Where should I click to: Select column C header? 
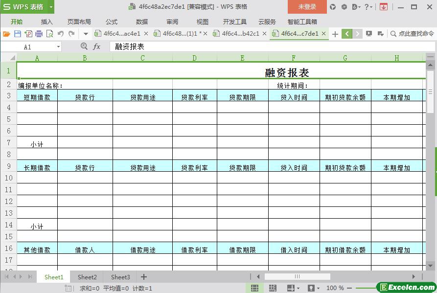coord(142,58)
